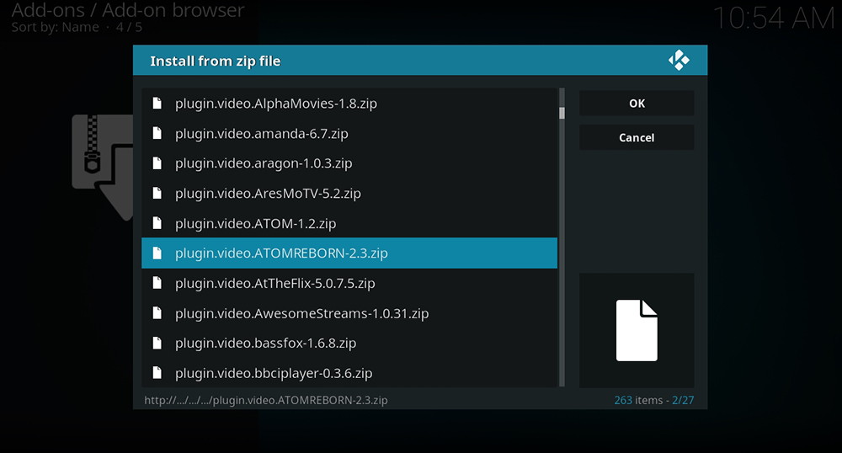
Task: Click the file list scrollbar handle
Action: click(562, 113)
